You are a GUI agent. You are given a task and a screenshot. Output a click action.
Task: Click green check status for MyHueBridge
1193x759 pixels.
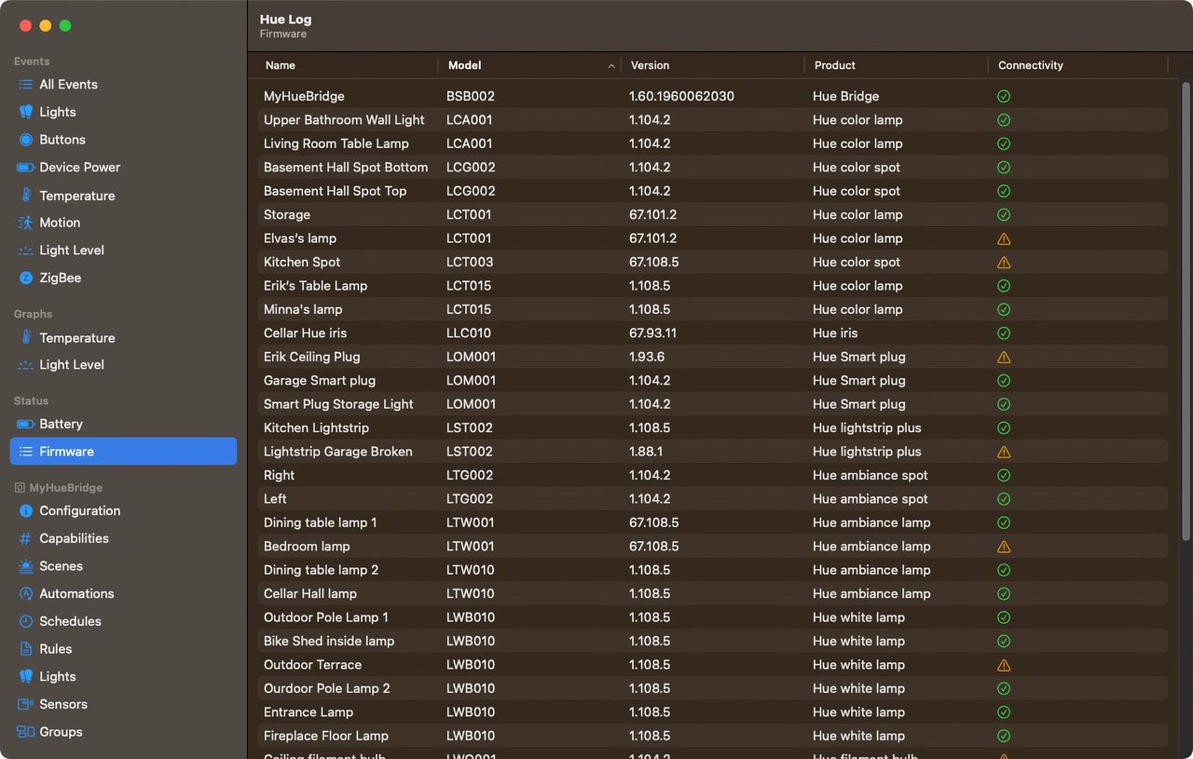[x=1004, y=96]
